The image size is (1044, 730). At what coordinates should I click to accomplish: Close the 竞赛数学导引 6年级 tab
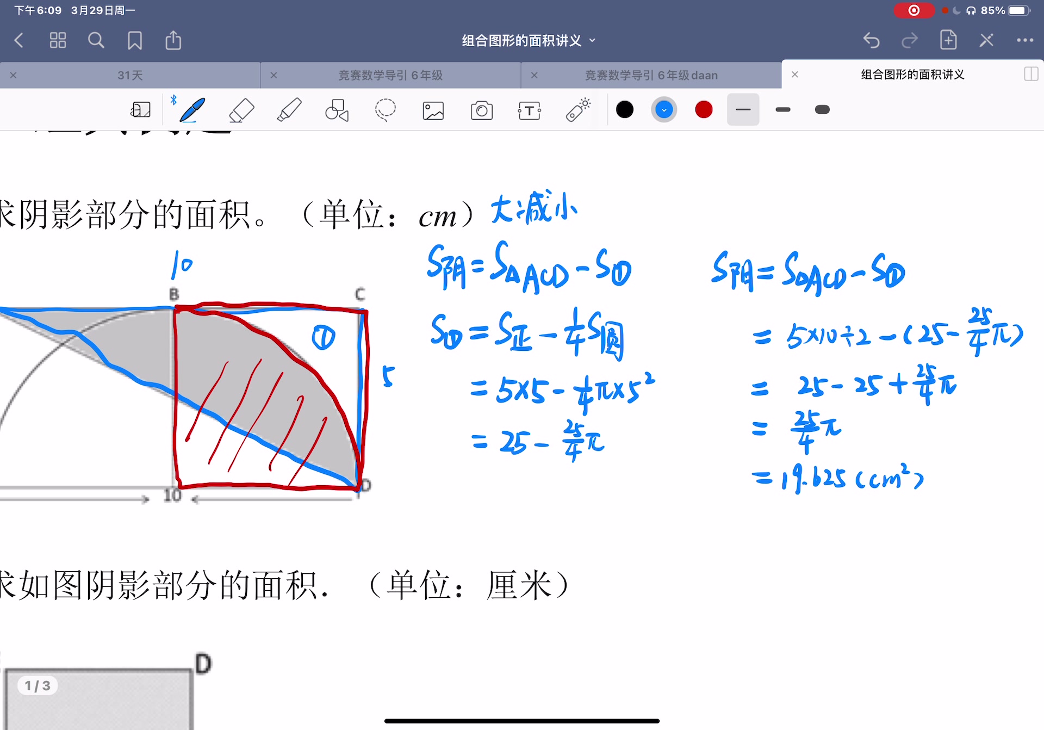[x=274, y=75]
